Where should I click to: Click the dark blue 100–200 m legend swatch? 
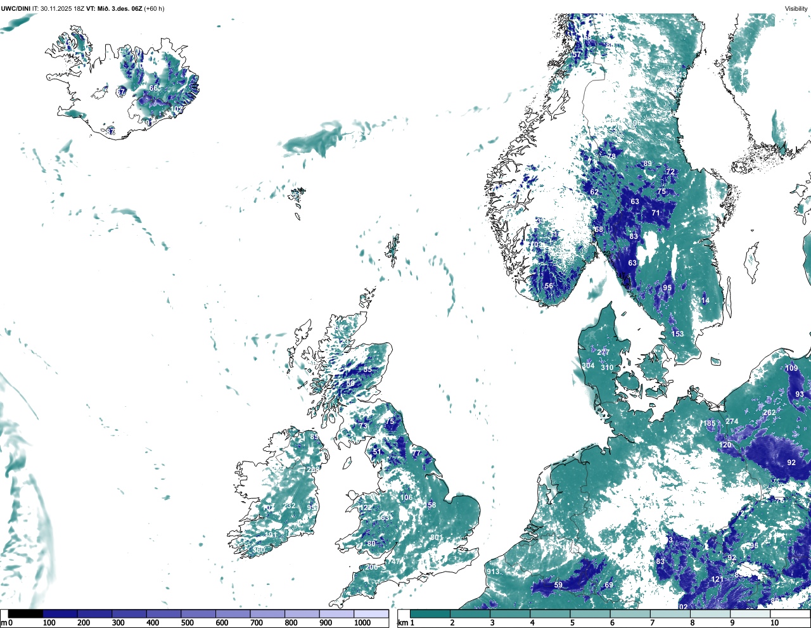tap(60, 613)
